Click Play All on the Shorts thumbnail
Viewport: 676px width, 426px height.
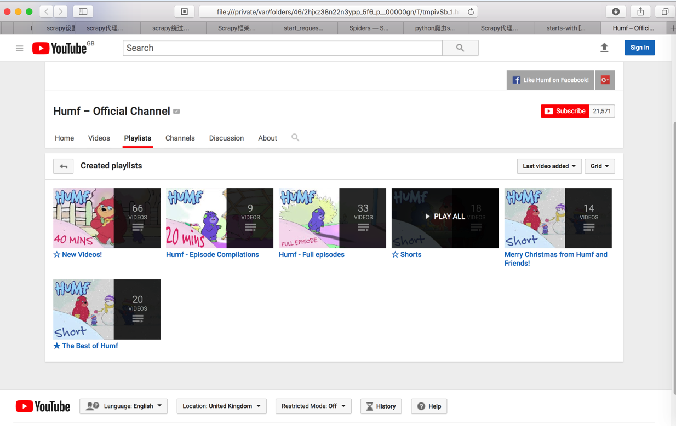(x=445, y=217)
